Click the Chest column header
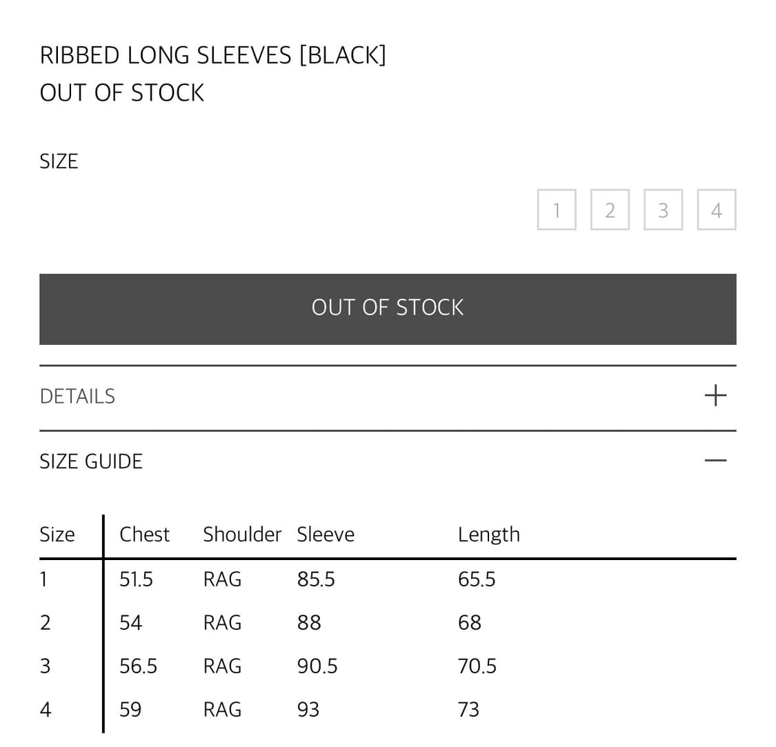 (x=144, y=535)
